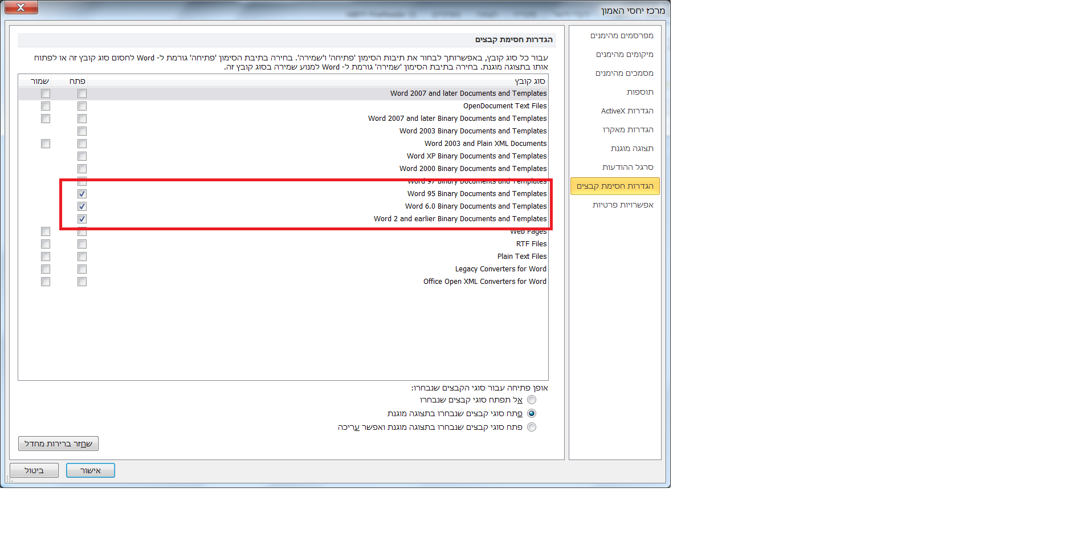Uncheck Open for Word 95 Binary Documents
The image size is (1081, 545).
[82, 194]
